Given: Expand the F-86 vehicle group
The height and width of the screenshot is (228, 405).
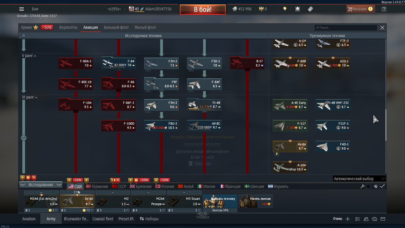Looking at the screenshot, I should (119, 91).
